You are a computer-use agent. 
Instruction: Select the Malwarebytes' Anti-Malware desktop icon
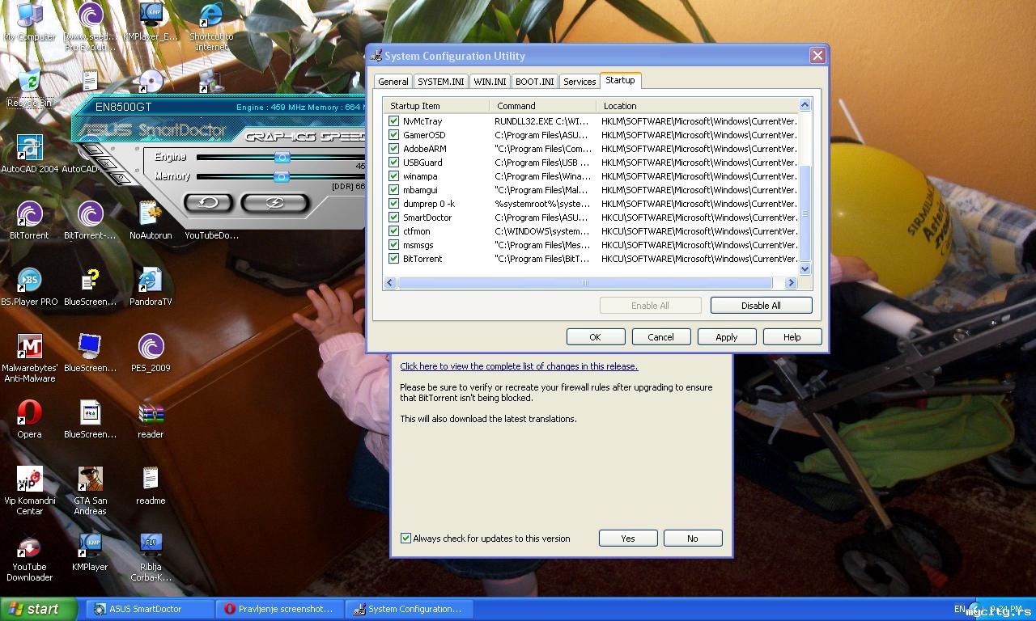[30, 357]
